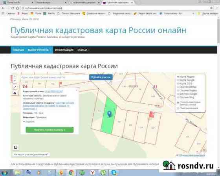
Task: Open Windows Start menu orb
Action: [4, 172]
